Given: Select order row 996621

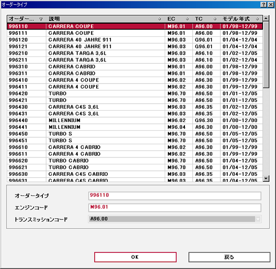Looking at the screenshot, I should click(x=135, y=167).
